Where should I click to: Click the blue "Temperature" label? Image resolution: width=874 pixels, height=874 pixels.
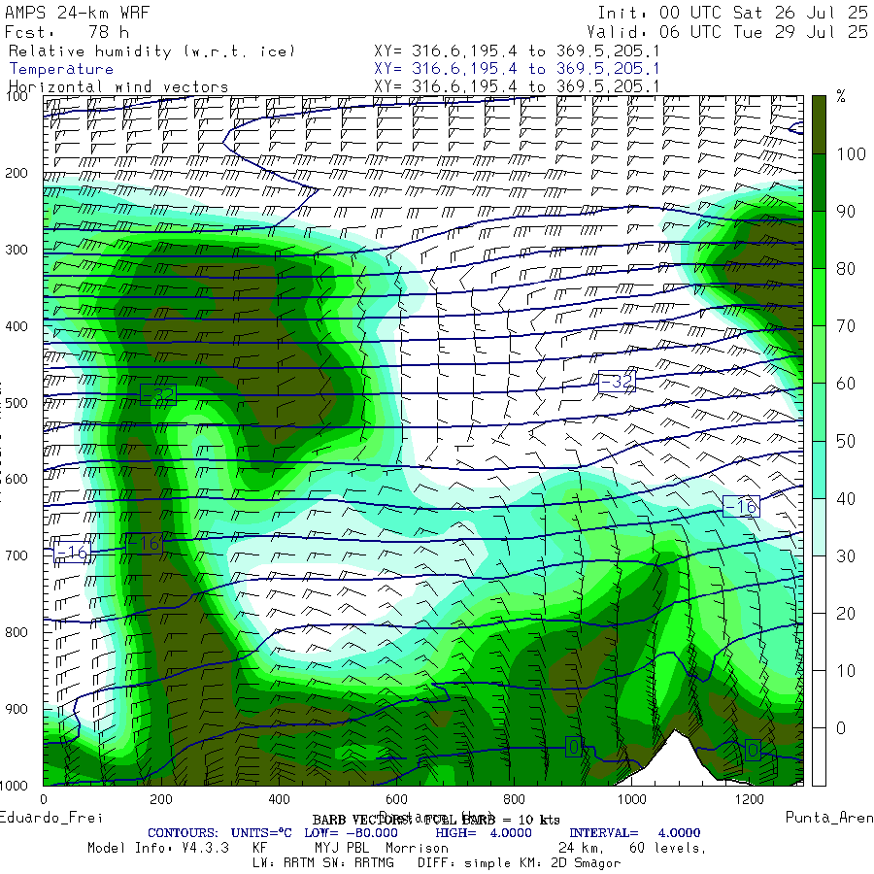pyautogui.click(x=61, y=69)
